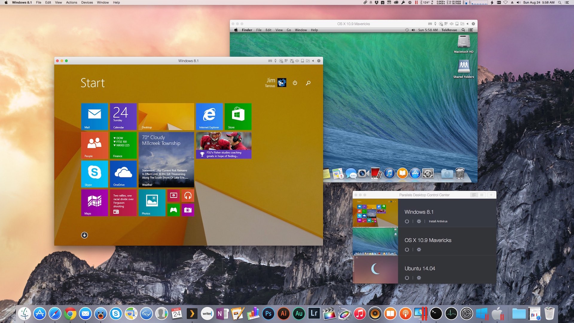This screenshot has width=574, height=323.
Task: Collapse status icons arrow in Mavericks title bar
Action: coord(467,24)
